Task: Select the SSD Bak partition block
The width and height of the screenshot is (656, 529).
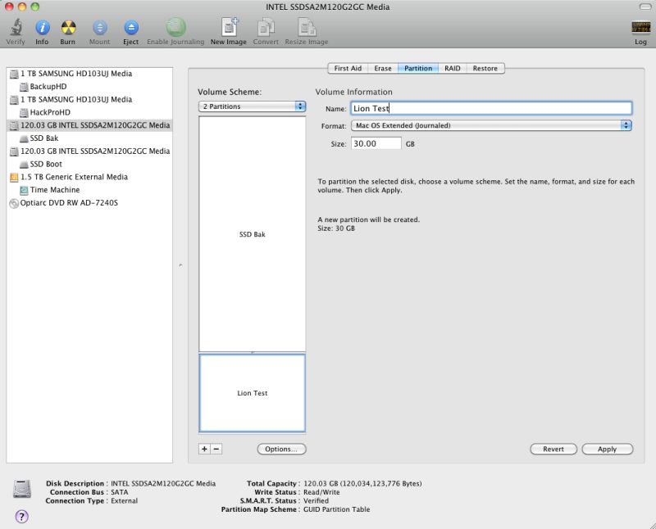Action: (253, 234)
